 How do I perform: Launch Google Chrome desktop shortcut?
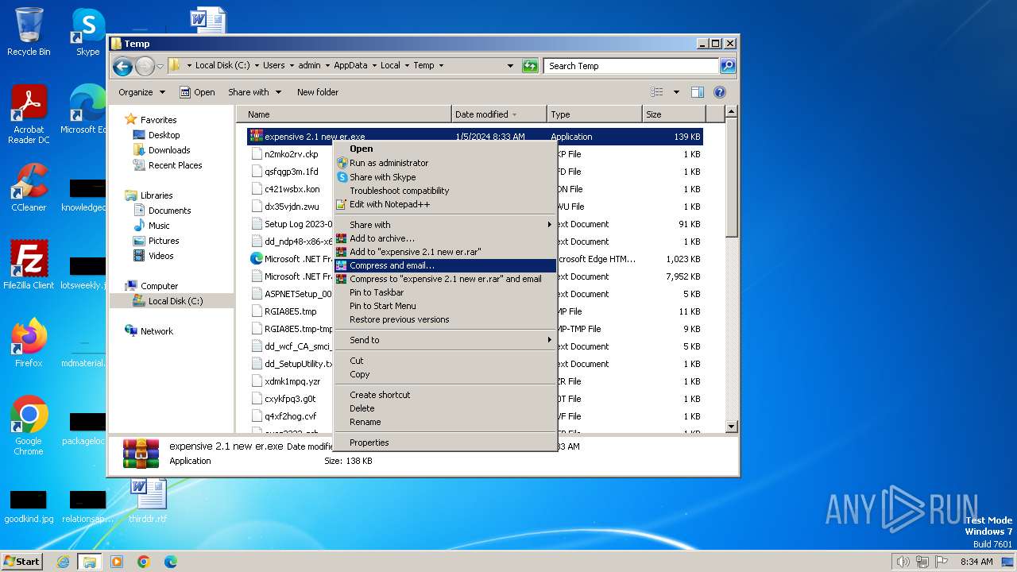coord(29,426)
